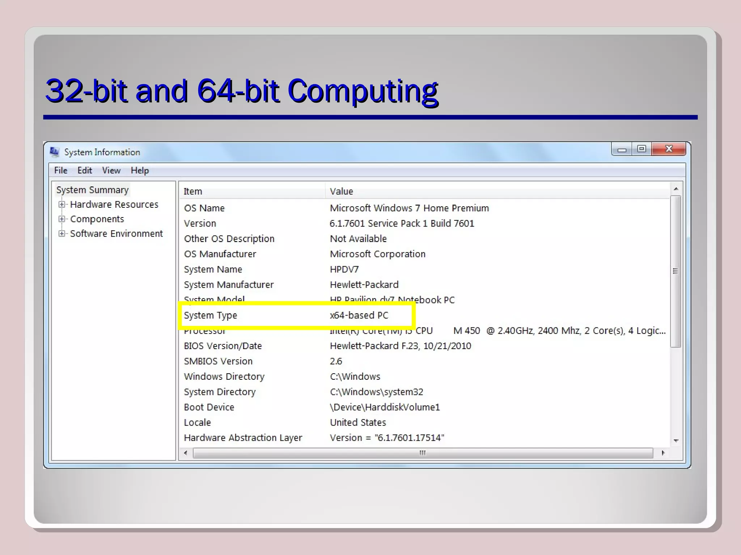Click the C:\Windows\system32 value
The width and height of the screenshot is (741, 555).
coord(376,392)
